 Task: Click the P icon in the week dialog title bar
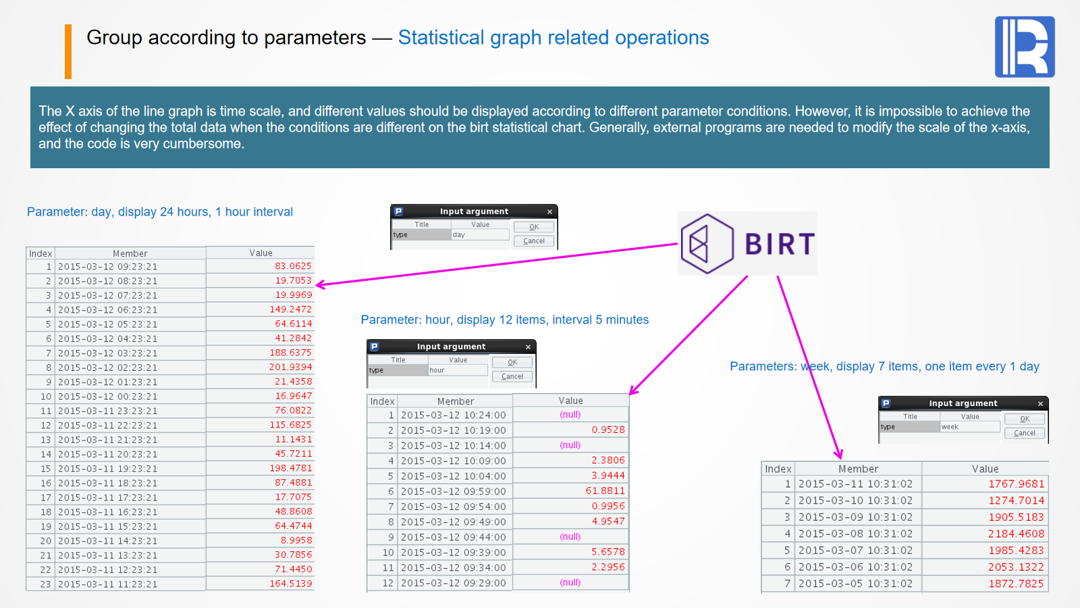(886, 403)
